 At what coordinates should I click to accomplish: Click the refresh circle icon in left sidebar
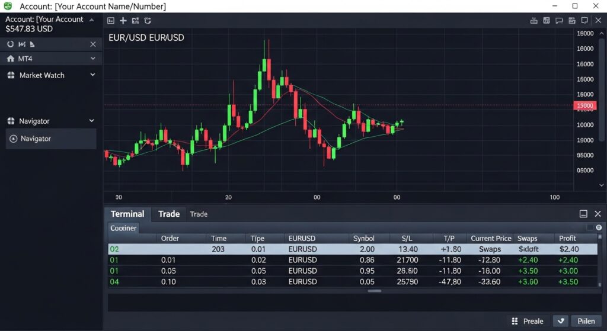(11, 44)
